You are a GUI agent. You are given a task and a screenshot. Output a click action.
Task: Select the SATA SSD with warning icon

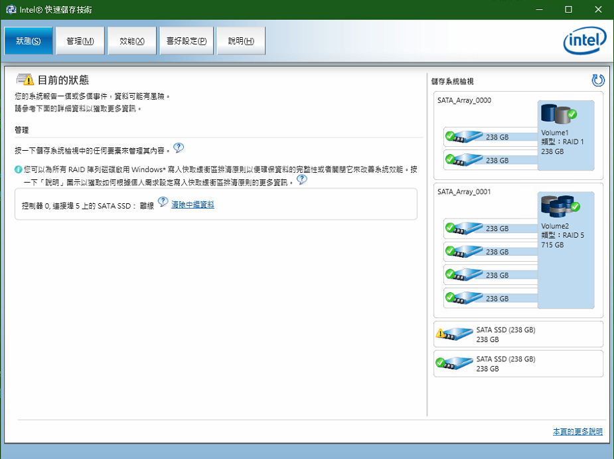[x=518, y=334]
